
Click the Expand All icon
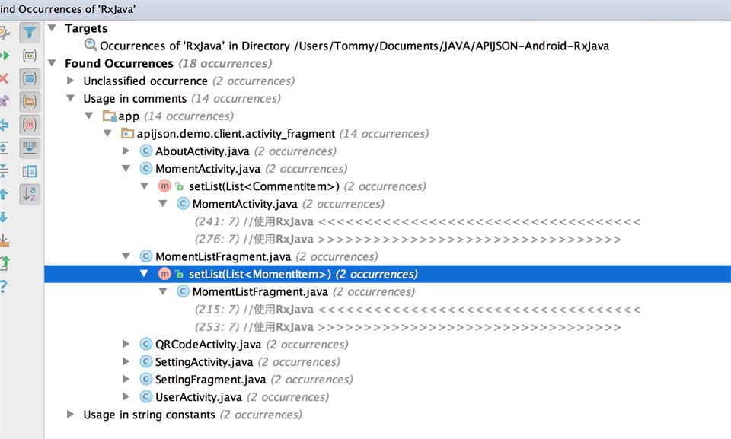pos(4,148)
